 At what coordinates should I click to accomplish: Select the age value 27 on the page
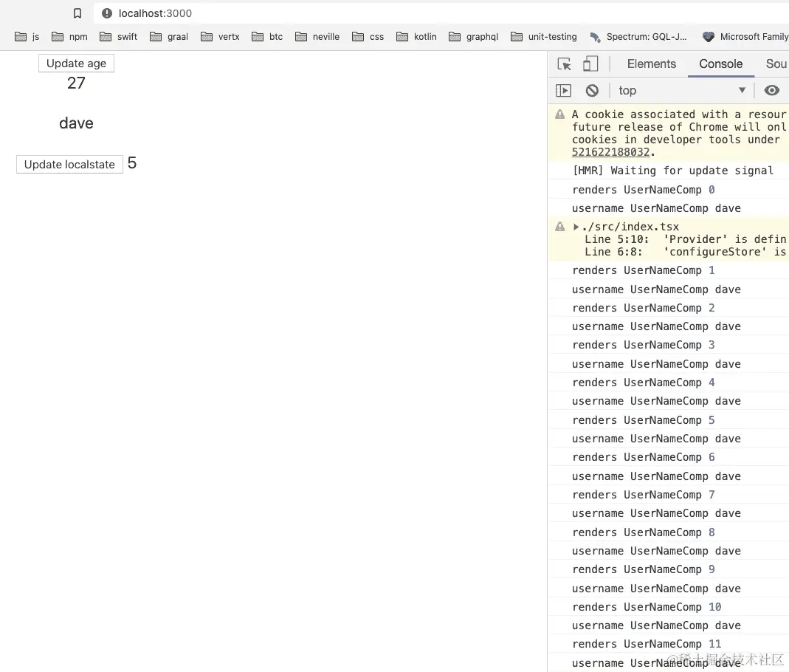(77, 83)
